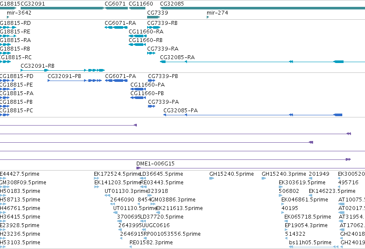The height and width of the screenshot is (249, 365).
Task: Click the GH15240.5prime EST arrow glyph
Action: tap(211, 178)
